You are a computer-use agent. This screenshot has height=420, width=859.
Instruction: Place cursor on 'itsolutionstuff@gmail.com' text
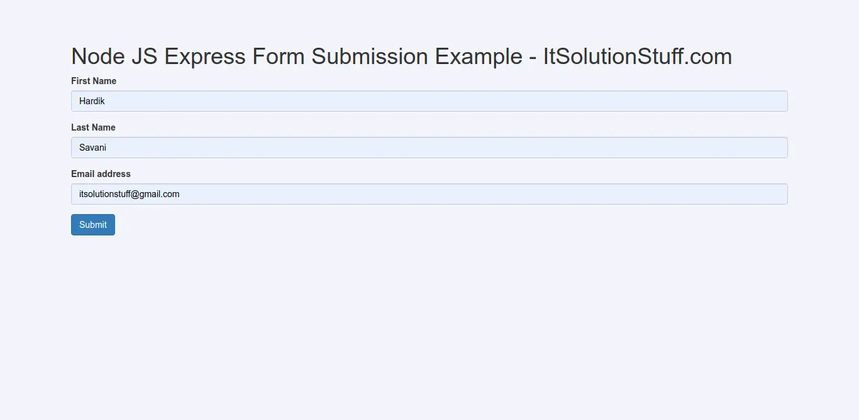point(130,194)
